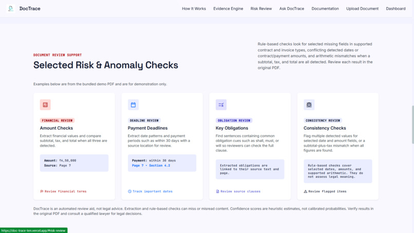Click the DOCUMENT REVIEW SUPPORT label

58,55
